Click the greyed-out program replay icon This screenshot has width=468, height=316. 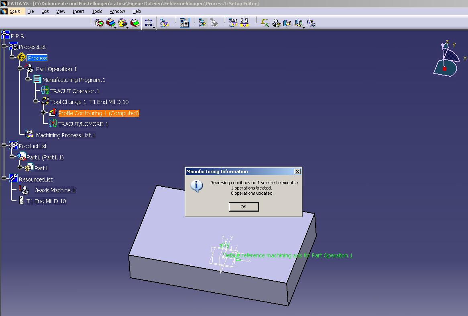pyautogui.click(x=214, y=23)
